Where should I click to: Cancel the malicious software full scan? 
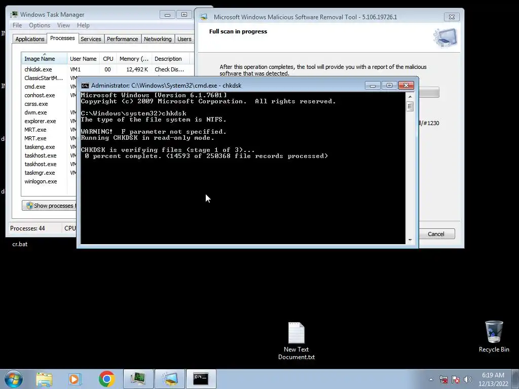coord(436,234)
